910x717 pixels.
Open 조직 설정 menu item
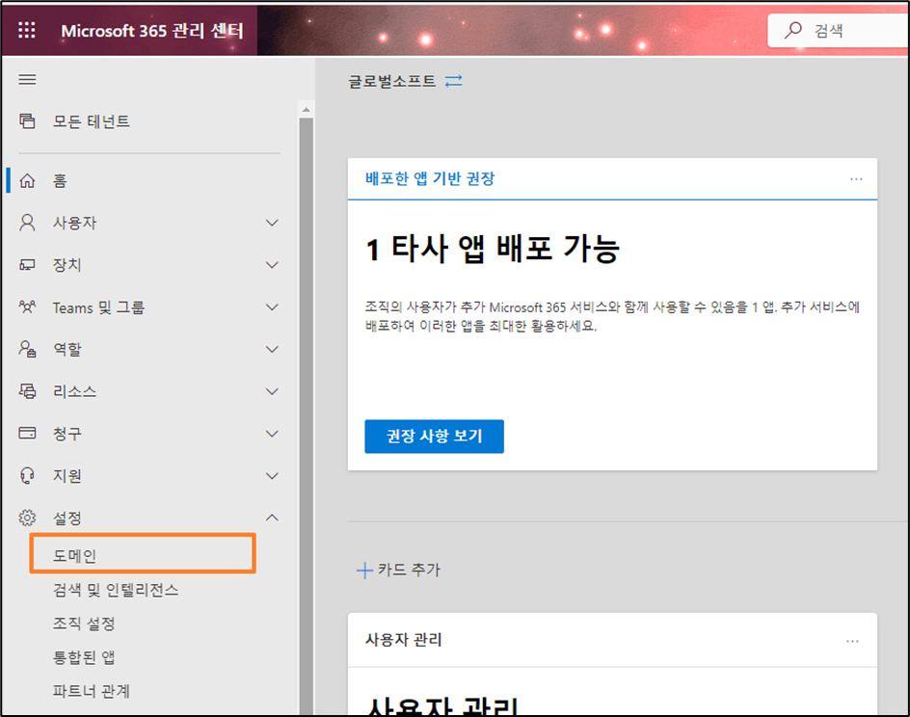(84, 624)
